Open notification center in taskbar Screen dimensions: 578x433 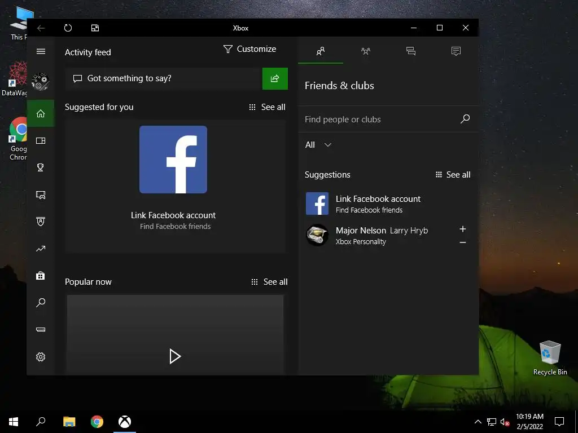pyautogui.click(x=559, y=422)
